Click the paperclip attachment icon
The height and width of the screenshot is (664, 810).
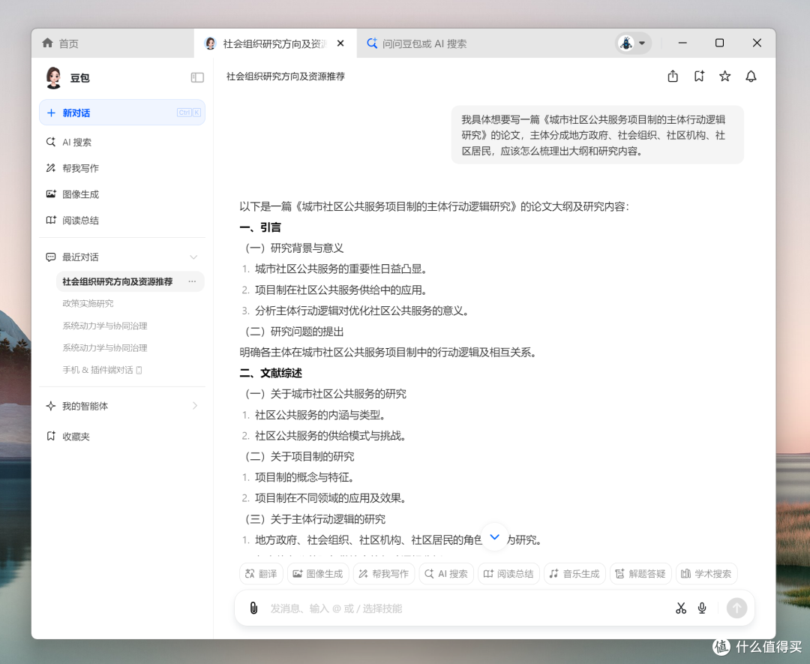[253, 608]
